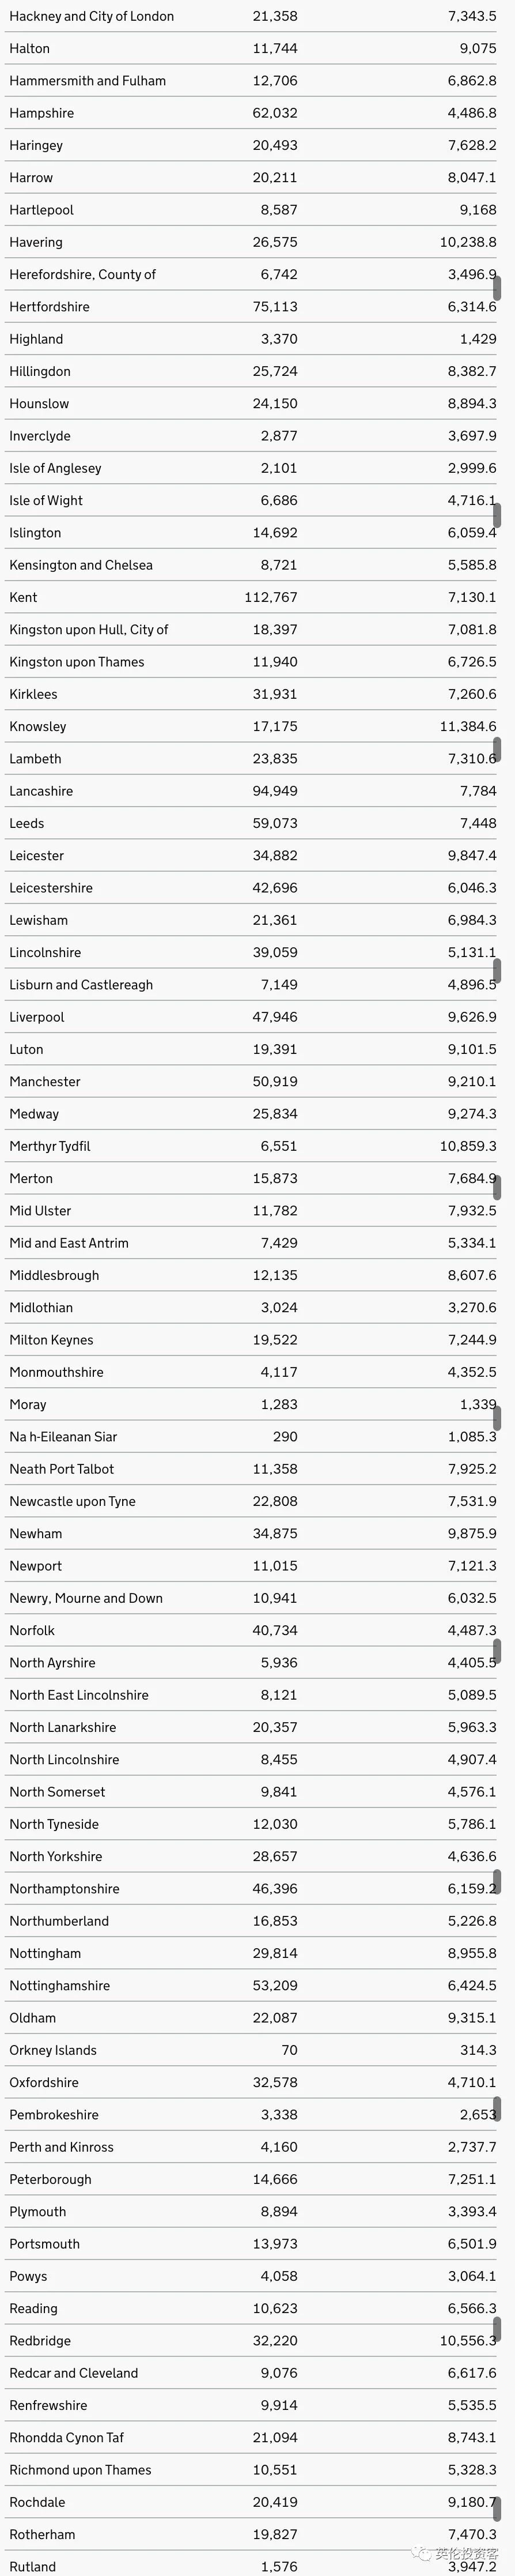Select the Perth and Kinross entry
The width and height of the screenshot is (515, 2576).
(x=61, y=2147)
